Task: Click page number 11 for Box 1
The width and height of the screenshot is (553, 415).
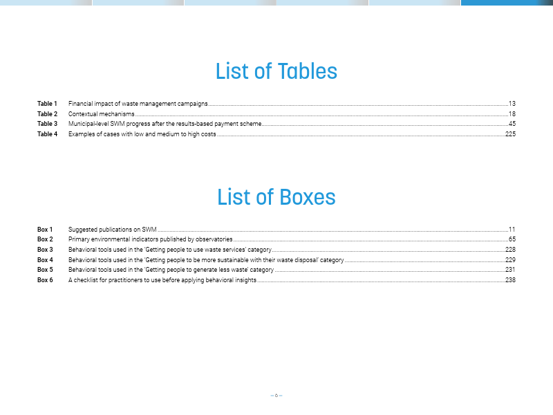Action: (512, 229)
